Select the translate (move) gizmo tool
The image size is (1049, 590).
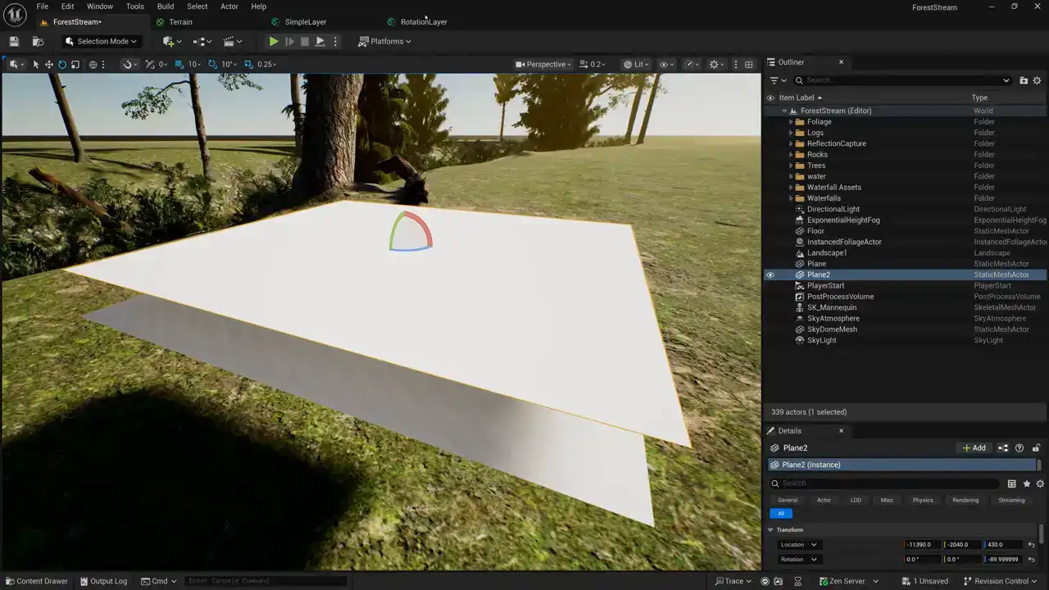[49, 65]
